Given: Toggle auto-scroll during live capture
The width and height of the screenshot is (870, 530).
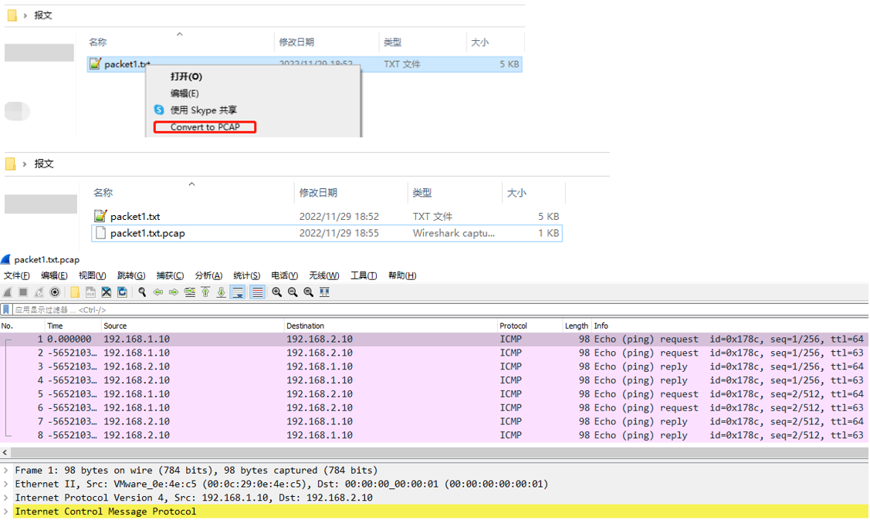Looking at the screenshot, I should tap(238, 292).
